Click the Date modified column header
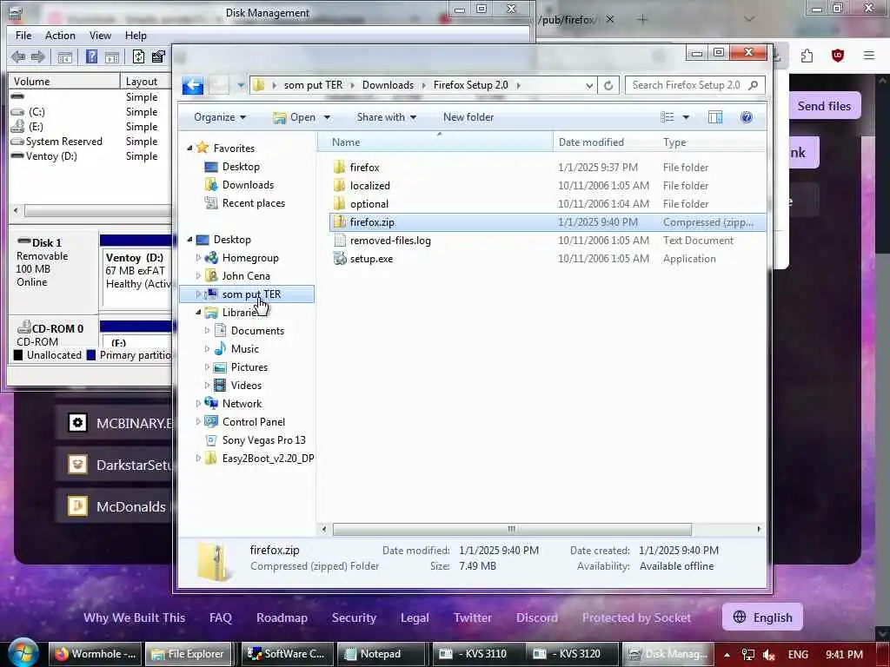Viewport: 890px width, 667px height. (x=606, y=142)
